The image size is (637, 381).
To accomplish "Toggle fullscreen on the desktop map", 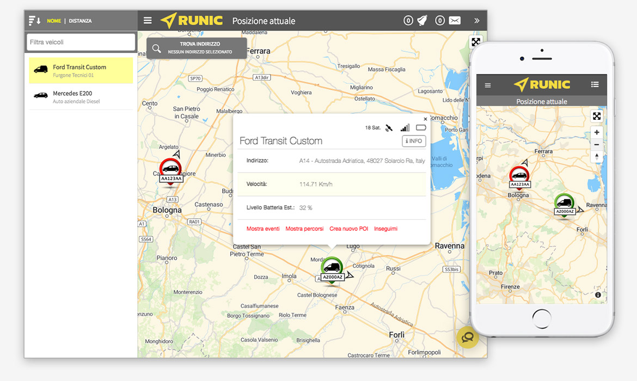I will coord(476,42).
